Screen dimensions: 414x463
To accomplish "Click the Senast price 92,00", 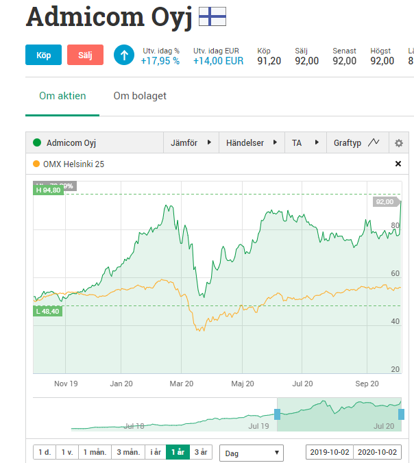I will click(x=345, y=61).
